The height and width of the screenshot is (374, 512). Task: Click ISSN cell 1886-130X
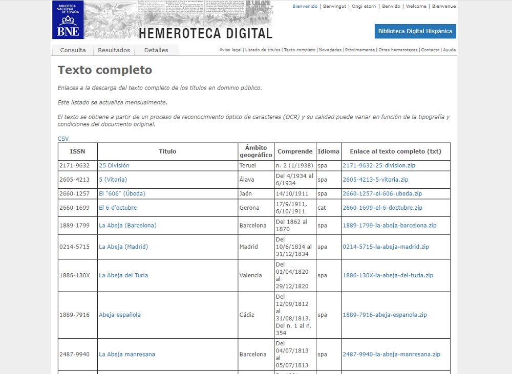click(x=78, y=275)
